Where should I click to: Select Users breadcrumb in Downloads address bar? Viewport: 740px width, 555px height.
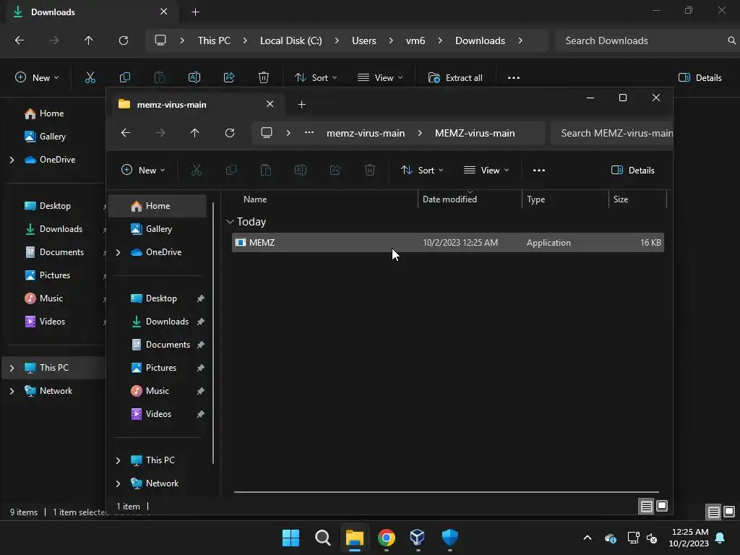(364, 40)
